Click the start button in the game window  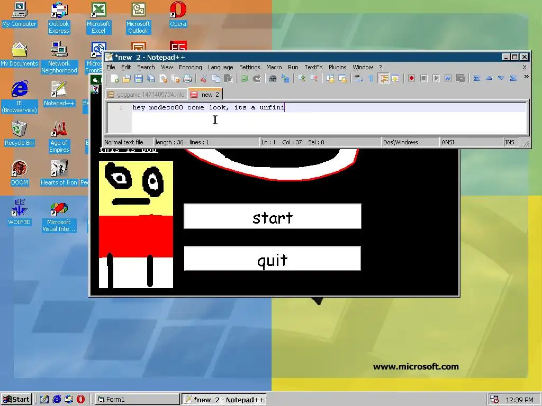(273, 216)
